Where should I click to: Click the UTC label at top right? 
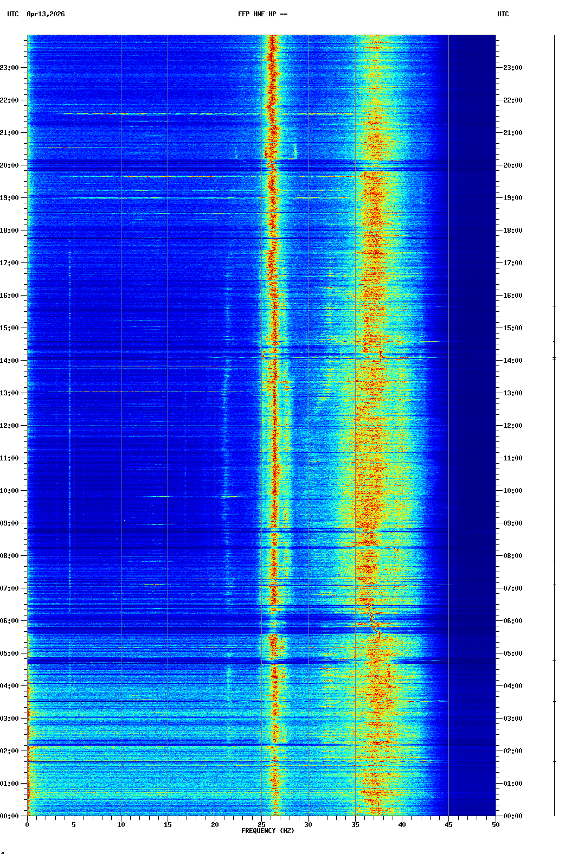coord(503,14)
